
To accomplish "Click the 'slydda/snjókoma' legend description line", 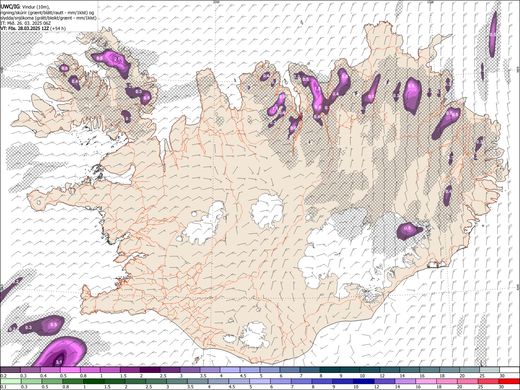I will point(48,18).
